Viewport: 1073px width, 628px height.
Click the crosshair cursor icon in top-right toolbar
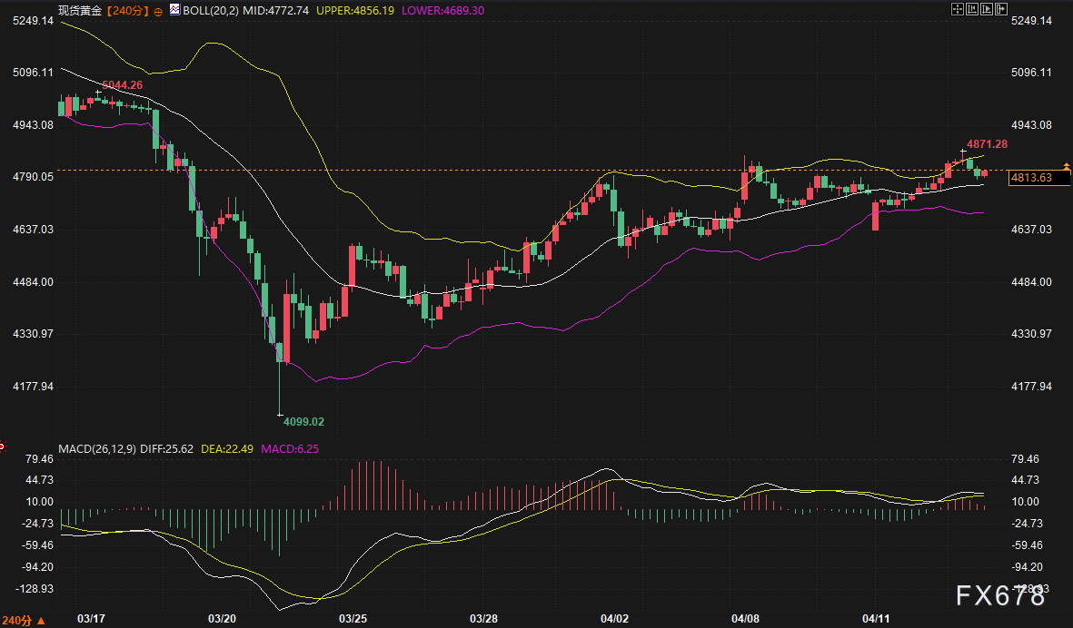tap(957, 9)
